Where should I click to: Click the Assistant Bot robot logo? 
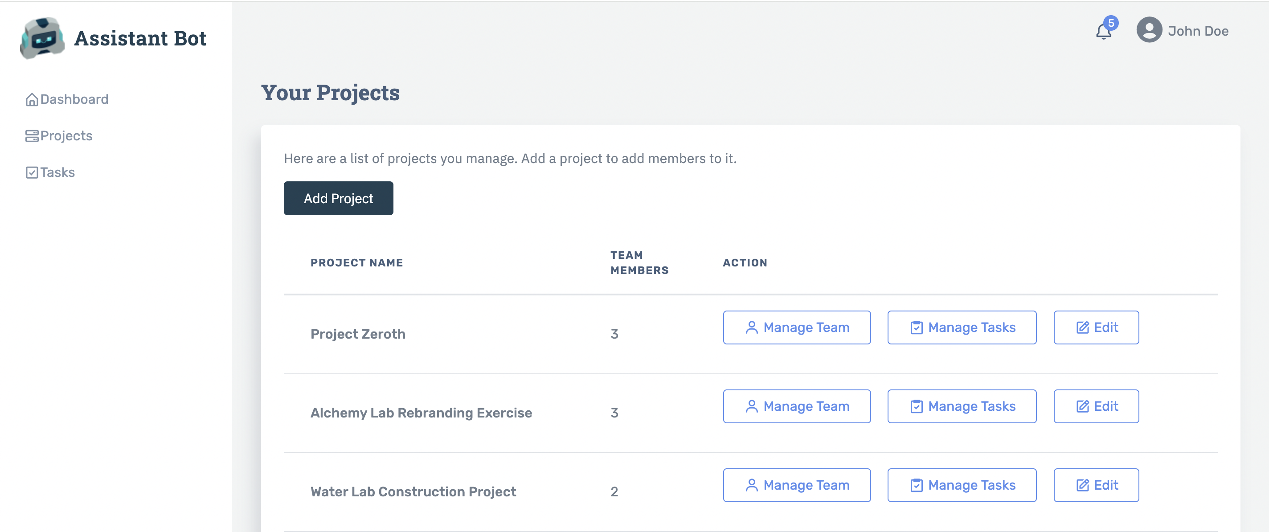[x=42, y=38]
